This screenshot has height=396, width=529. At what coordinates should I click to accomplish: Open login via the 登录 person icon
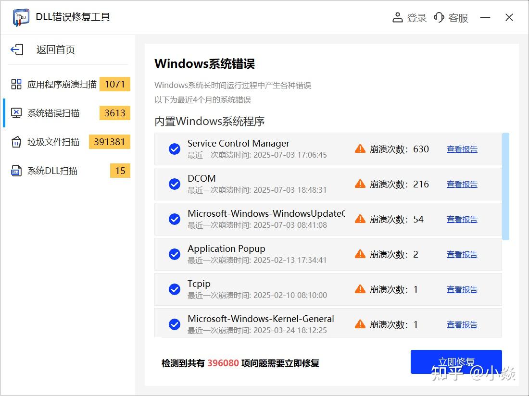[397, 17]
